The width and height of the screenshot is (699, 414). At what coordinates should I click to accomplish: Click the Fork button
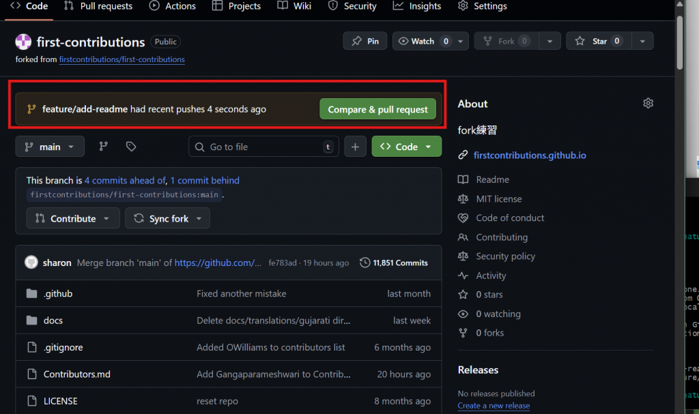click(x=507, y=41)
